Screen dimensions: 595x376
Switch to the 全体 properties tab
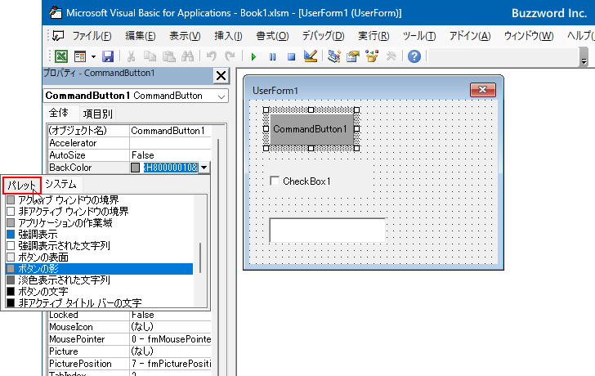point(59,113)
